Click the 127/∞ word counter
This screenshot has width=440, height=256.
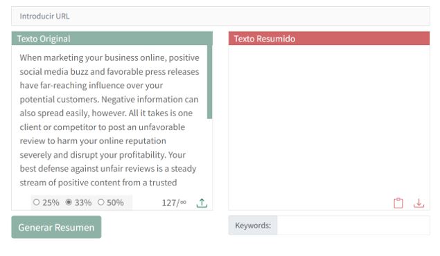tap(174, 203)
